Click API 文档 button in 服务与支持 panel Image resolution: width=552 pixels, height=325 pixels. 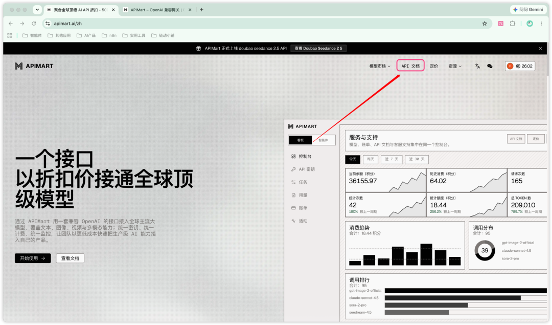pyautogui.click(x=516, y=139)
